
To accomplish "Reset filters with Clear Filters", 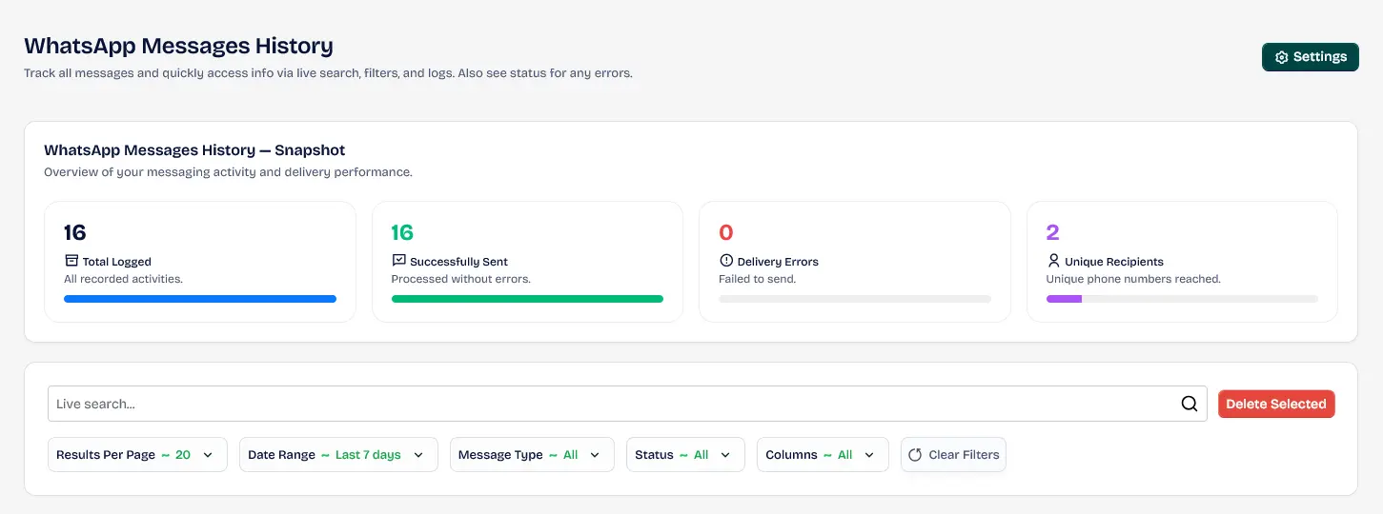I will 953,455.
